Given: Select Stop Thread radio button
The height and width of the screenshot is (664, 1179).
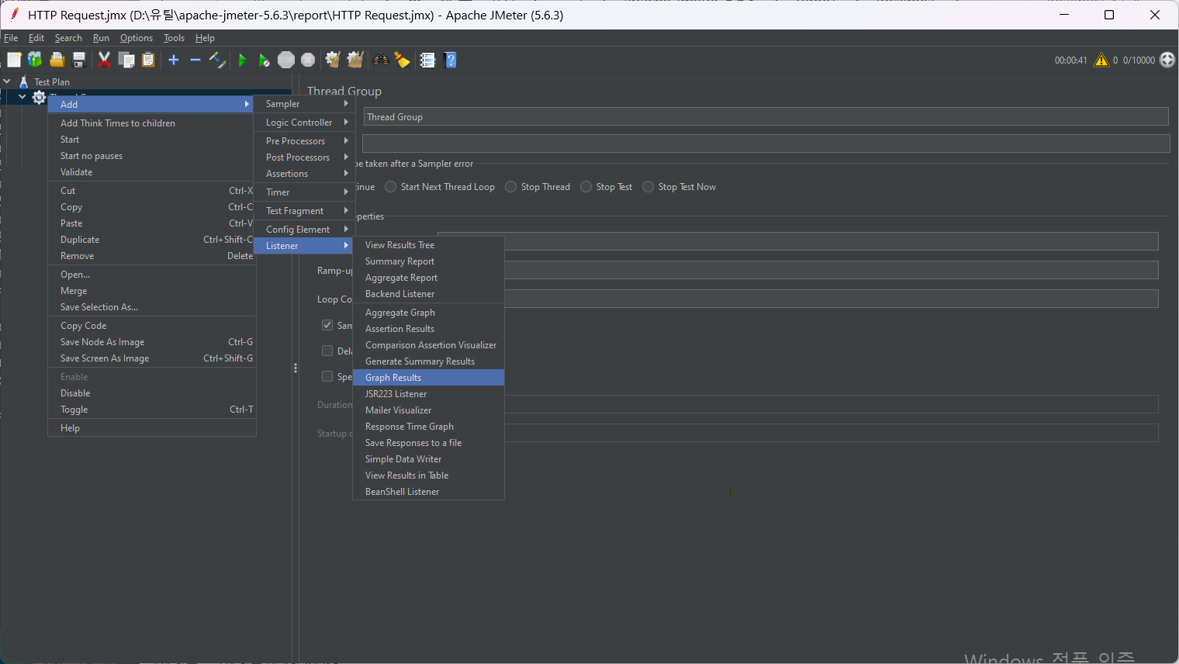Looking at the screenshot, I should point(511,187).
